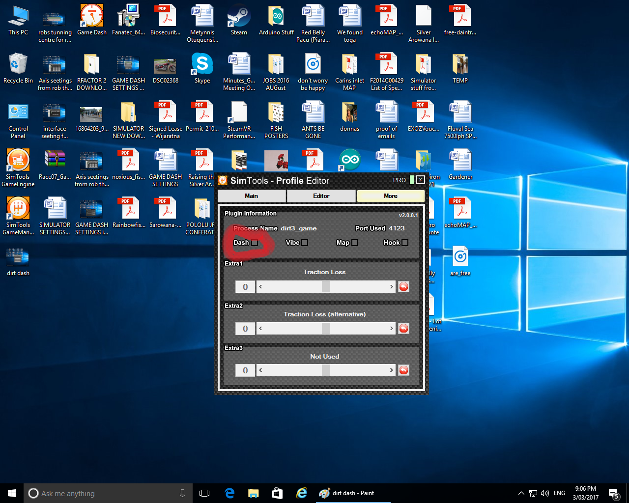This screenshot has height=503, width=629.
Task: Select the TEMP folder icon
Action: (x=460, y=68)
